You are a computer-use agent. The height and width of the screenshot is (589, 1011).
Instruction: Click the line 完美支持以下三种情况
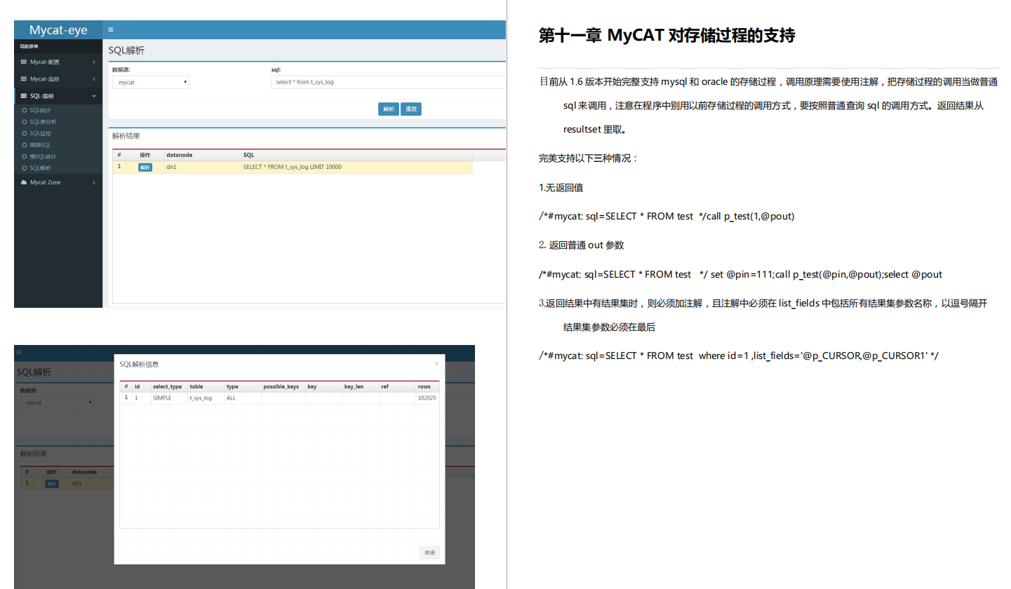pyautogui.click(x=588, y=158)
